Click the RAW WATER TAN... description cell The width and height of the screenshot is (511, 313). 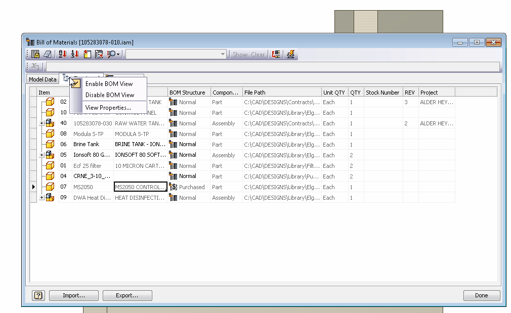[141, 123]
